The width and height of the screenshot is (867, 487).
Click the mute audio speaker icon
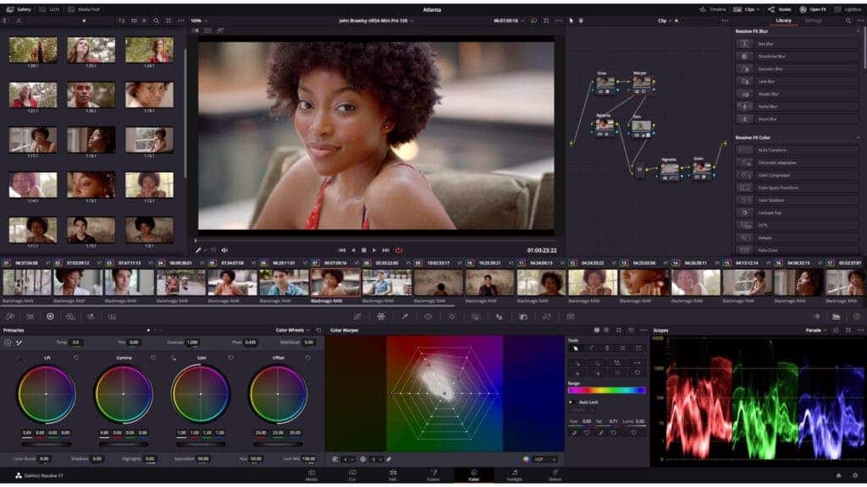pos(224,250)
